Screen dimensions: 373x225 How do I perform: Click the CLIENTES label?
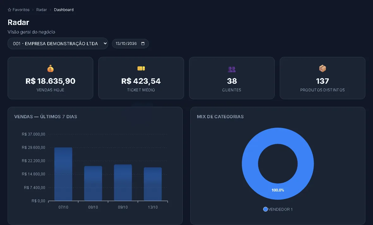click(x=232, y=90)
